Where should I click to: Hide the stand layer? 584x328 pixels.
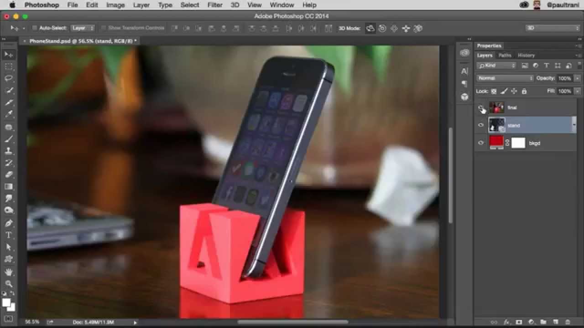pos(481,125)
